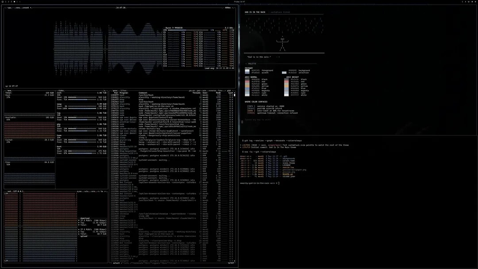
Task: Toggle per-core CPU usage for processes
Action: (x=201, y=91)
